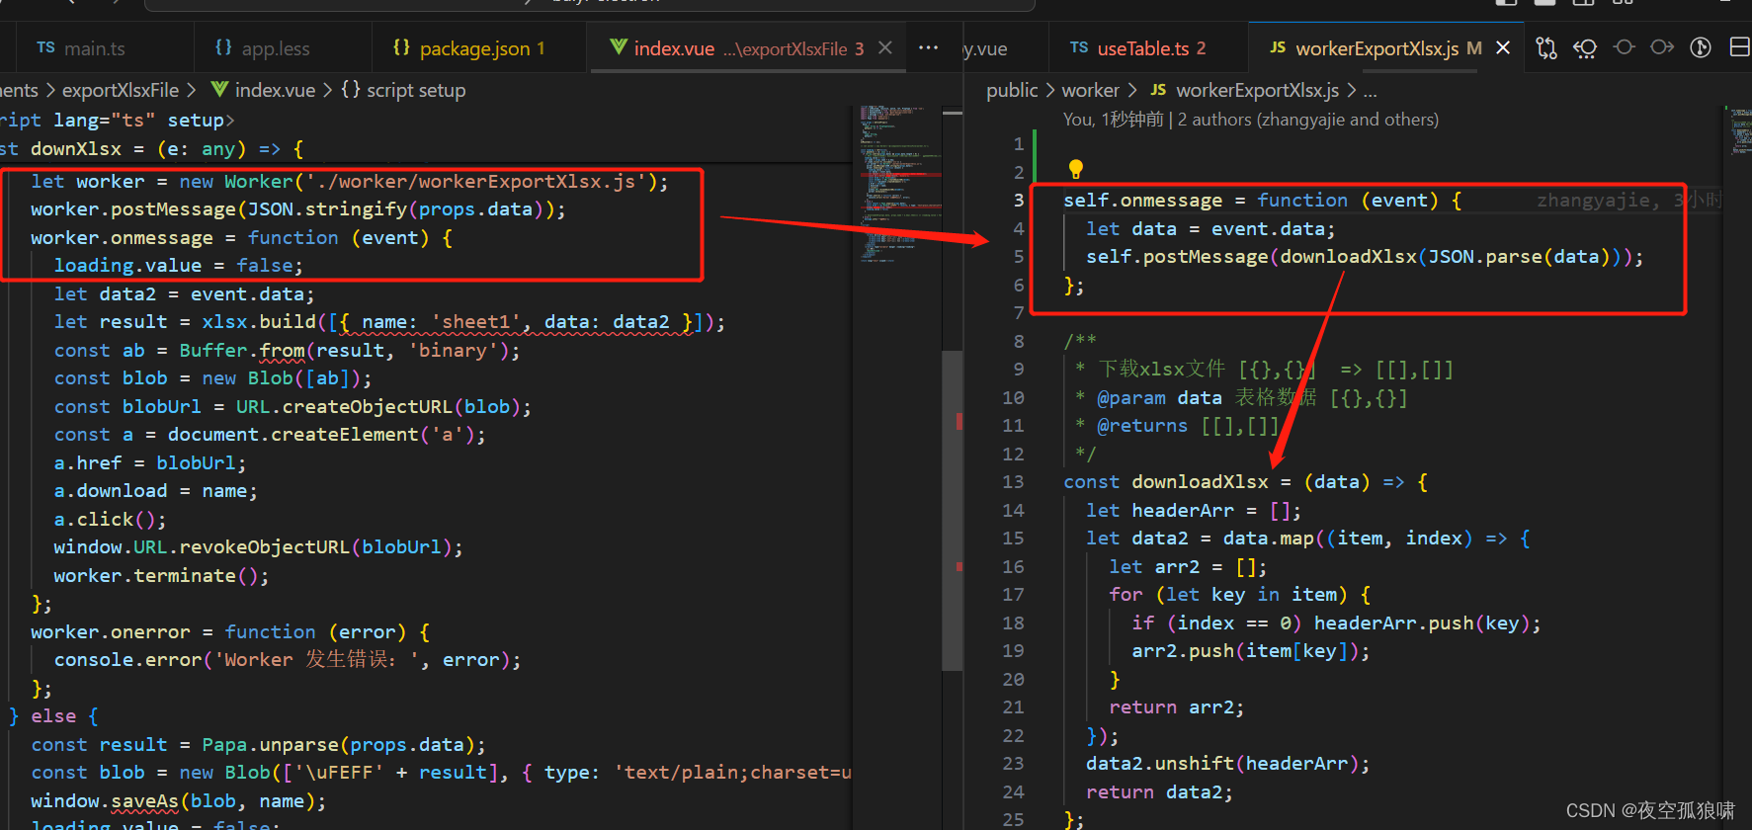Click 'new Worker' constructor call text
The width and height of the screenshot is (1752, 830).
(x=236, y=182)
